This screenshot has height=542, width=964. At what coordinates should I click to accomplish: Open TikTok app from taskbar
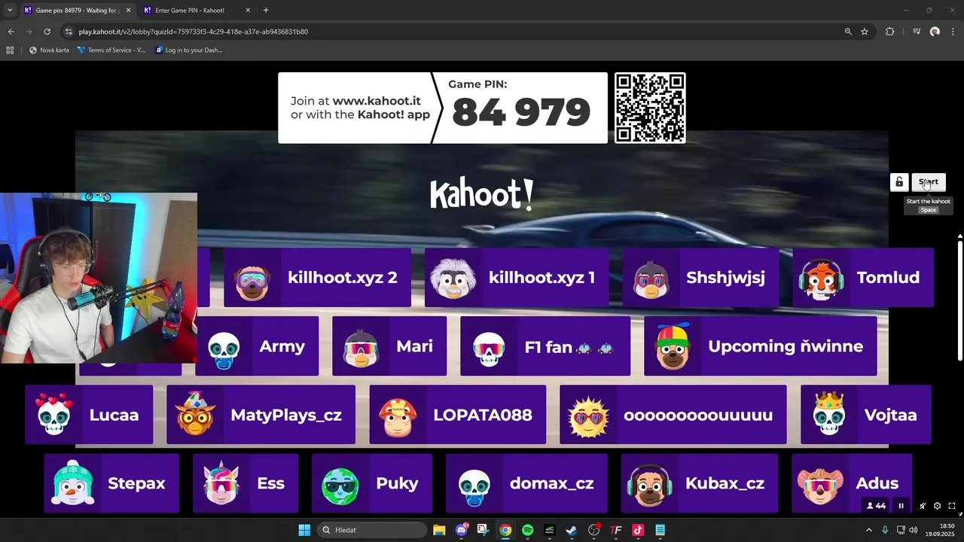(x=638, y=530)
